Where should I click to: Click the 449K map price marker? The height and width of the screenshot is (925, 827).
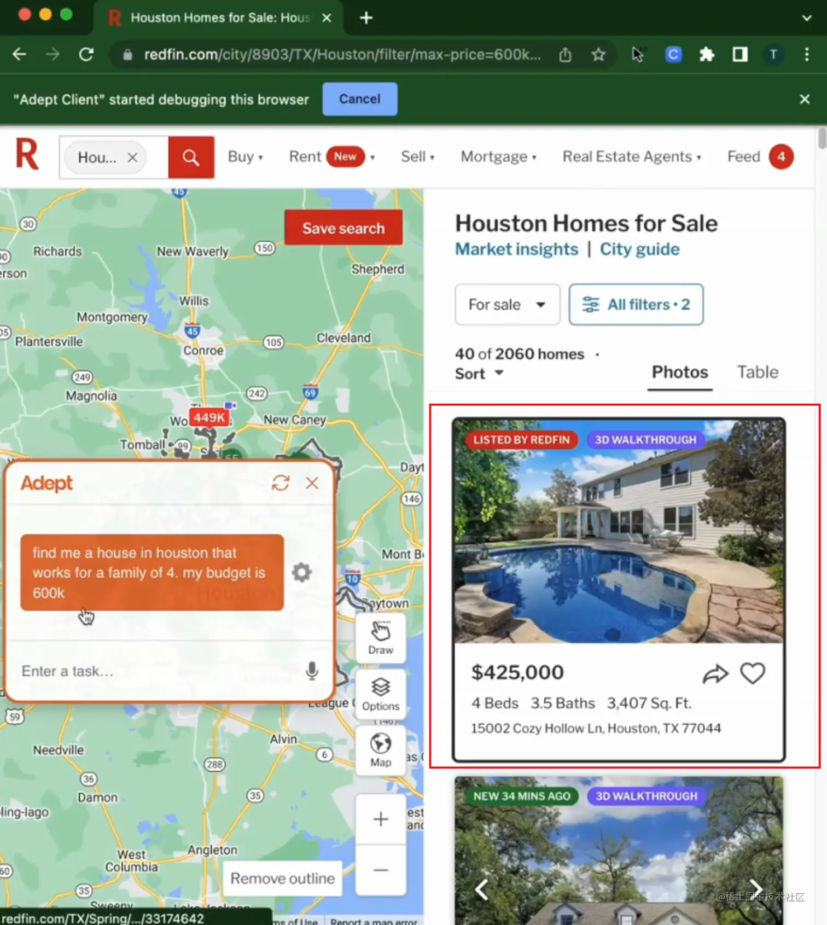click(209, 418)
